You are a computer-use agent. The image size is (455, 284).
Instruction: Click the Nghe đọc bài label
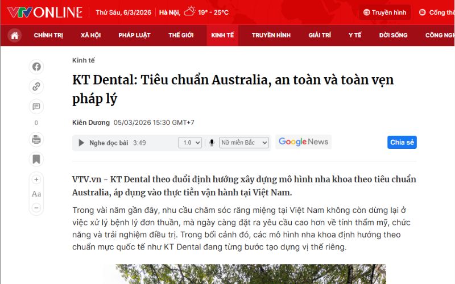[109, 143]
